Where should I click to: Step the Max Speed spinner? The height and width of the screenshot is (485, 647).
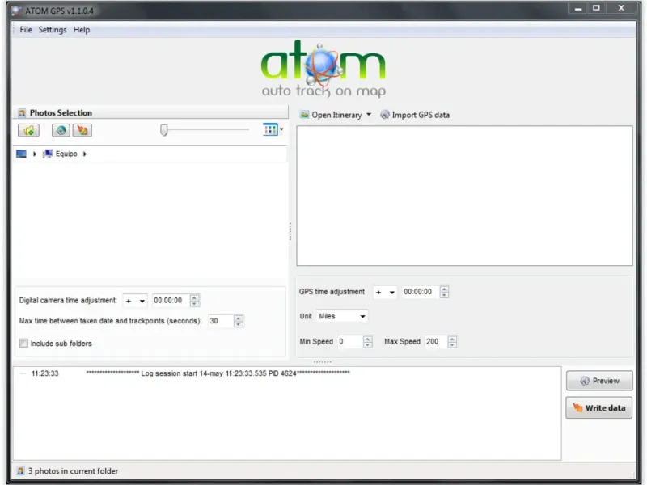[x=452, y=341]
